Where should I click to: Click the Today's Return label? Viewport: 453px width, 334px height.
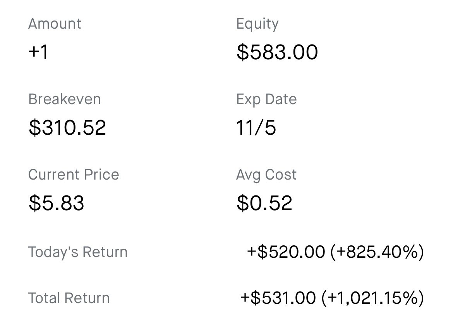click(78, 252)
